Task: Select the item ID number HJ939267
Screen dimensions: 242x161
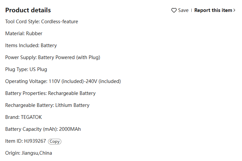Action: [x=35, y=141]
